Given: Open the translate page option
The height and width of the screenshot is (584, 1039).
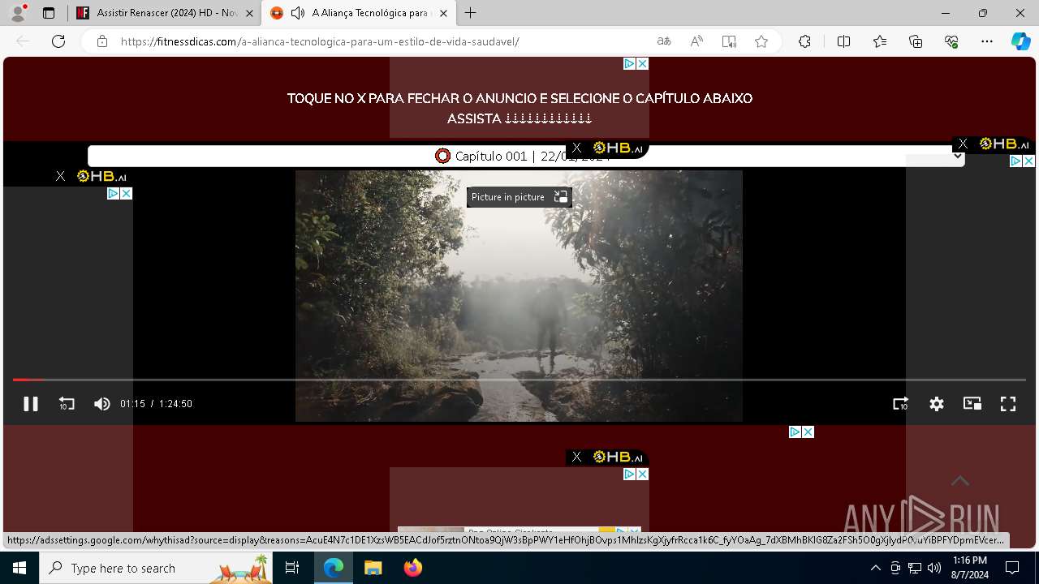Looking at the screenshot, I should click(x=664, y=41).
